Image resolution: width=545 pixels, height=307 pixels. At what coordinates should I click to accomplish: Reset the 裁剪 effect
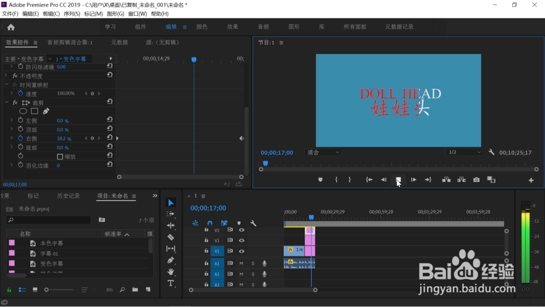click(x=110, y=101)
